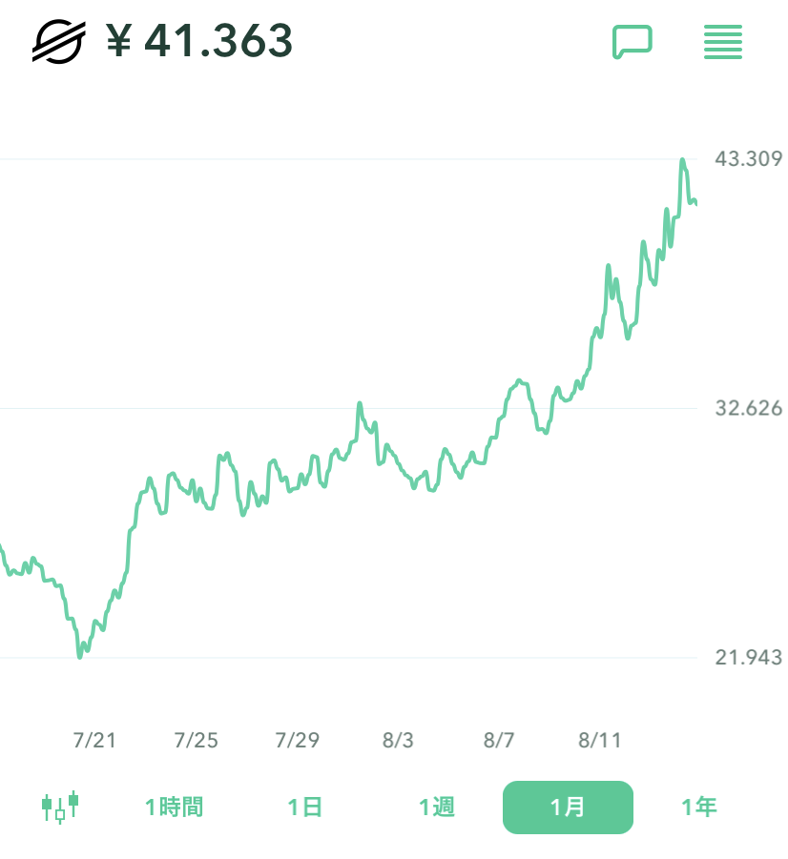Select the 1年 time range tab
This screenshot has width=788, height=859.
click(x=699, y=808)
